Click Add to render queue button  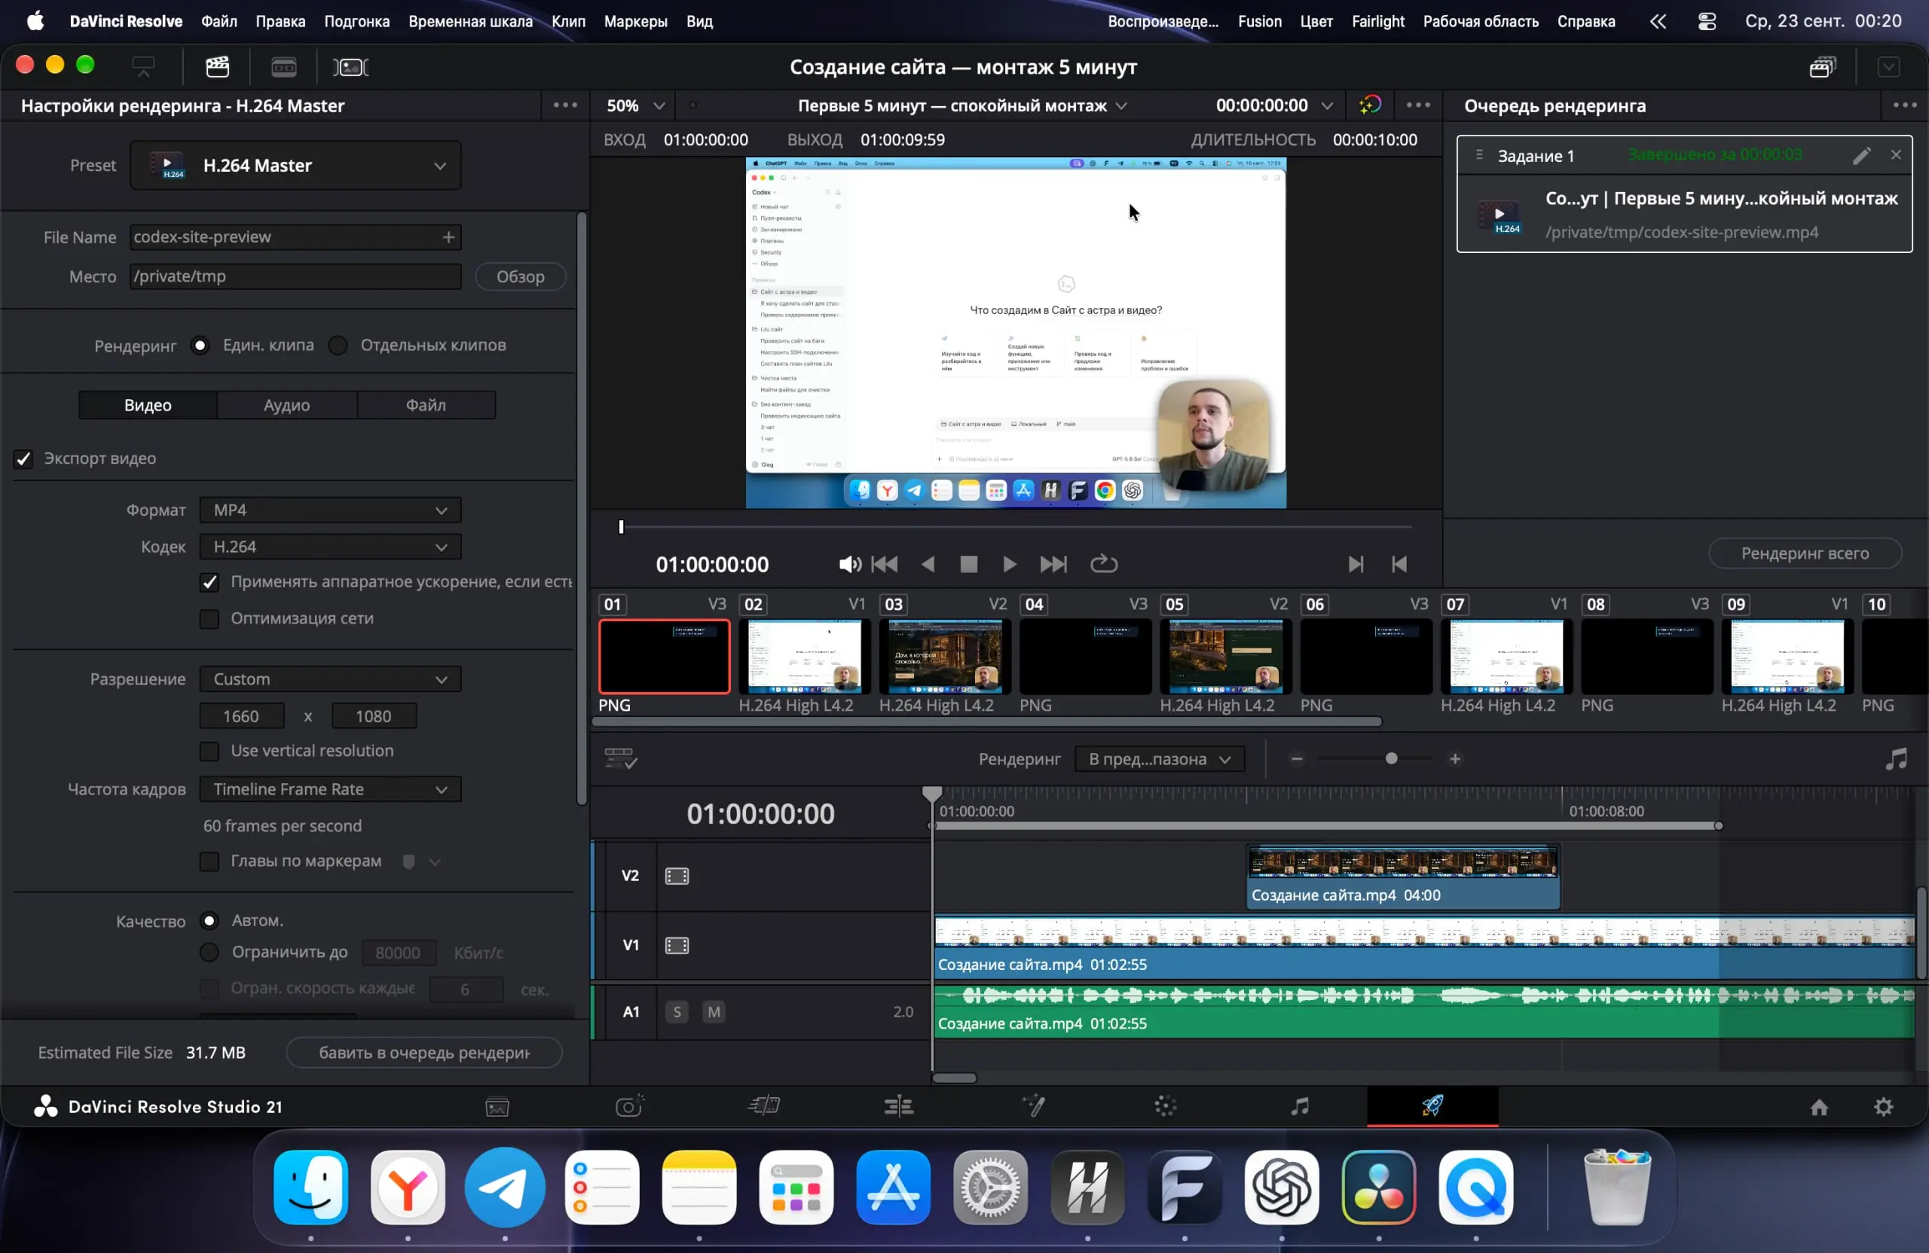(x=424, y=1052)
